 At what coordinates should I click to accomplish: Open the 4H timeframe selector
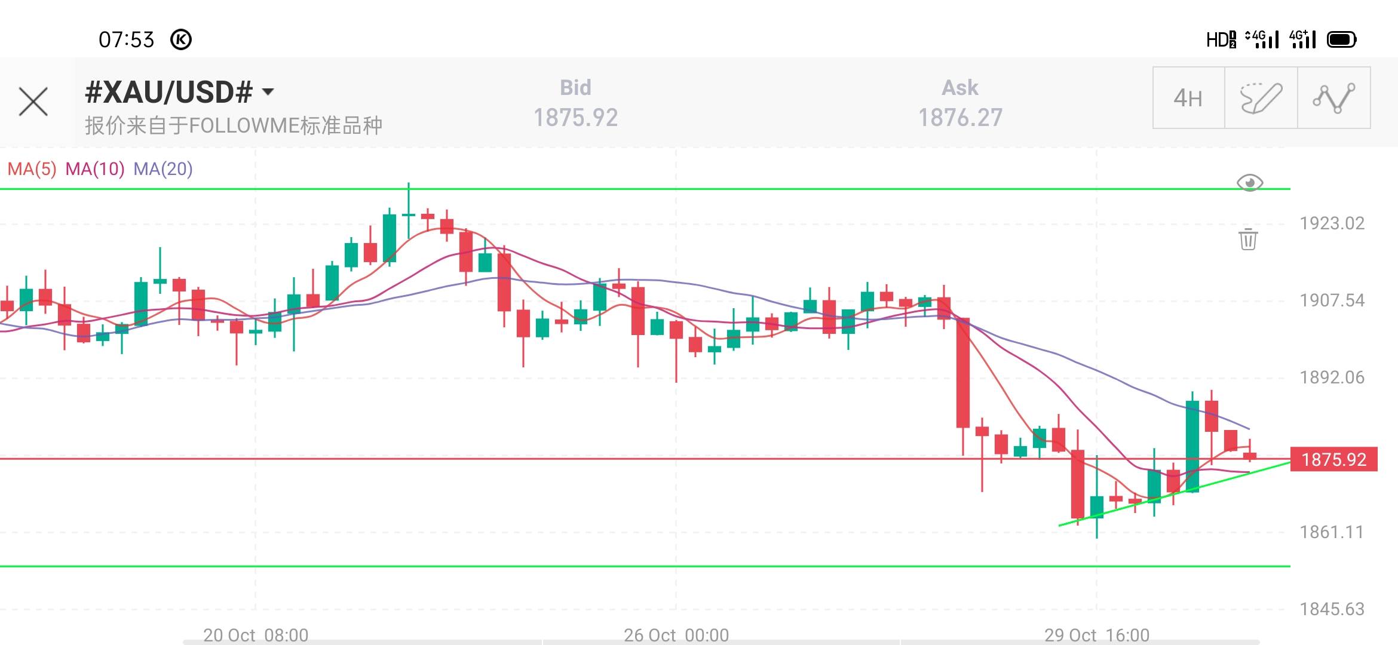pyautogui.click(x=1188, y=98)
